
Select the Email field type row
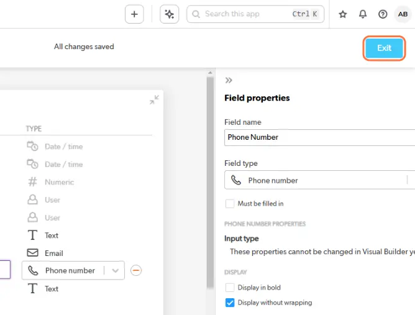pos(53,253)
